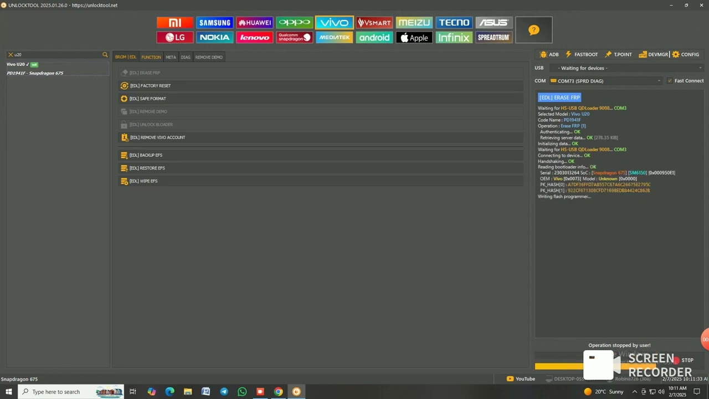Select the Meizu brand logo
The width and height of the screenshot is (709, 399).
414,23
